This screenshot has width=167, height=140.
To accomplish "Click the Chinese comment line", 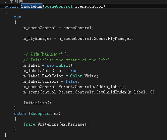I will point(46,54).
